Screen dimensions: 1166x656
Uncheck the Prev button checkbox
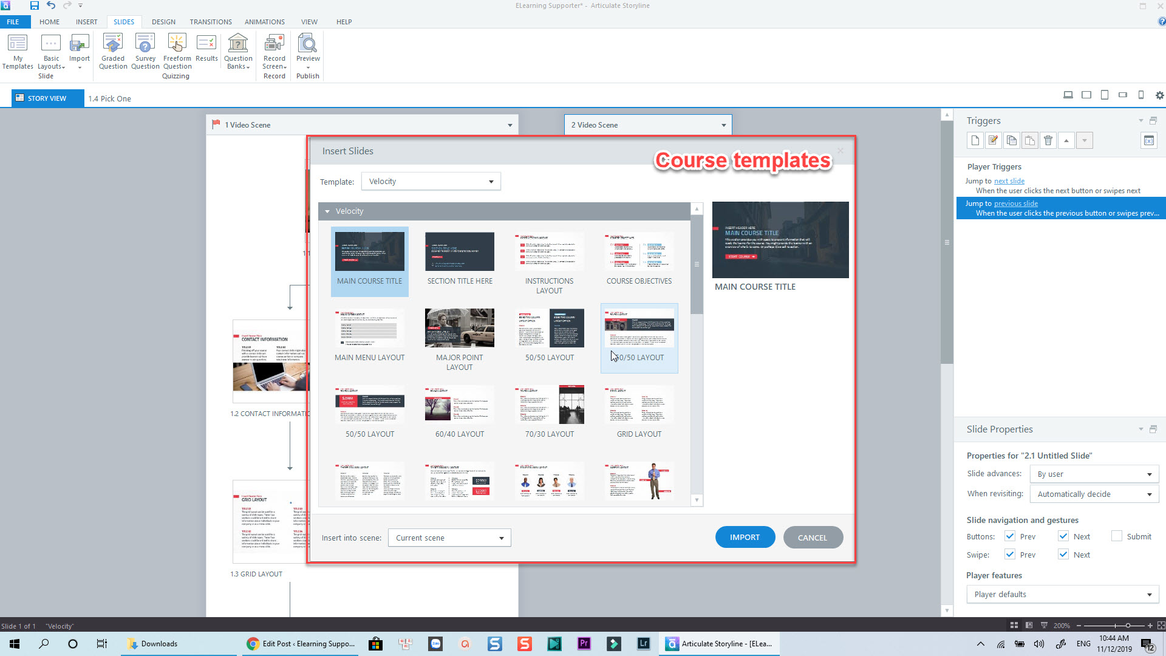point(1010,536)
